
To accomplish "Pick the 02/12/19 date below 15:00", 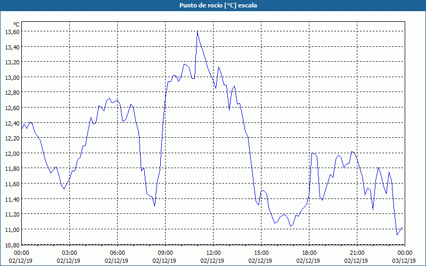I will (x=260, y=261).
